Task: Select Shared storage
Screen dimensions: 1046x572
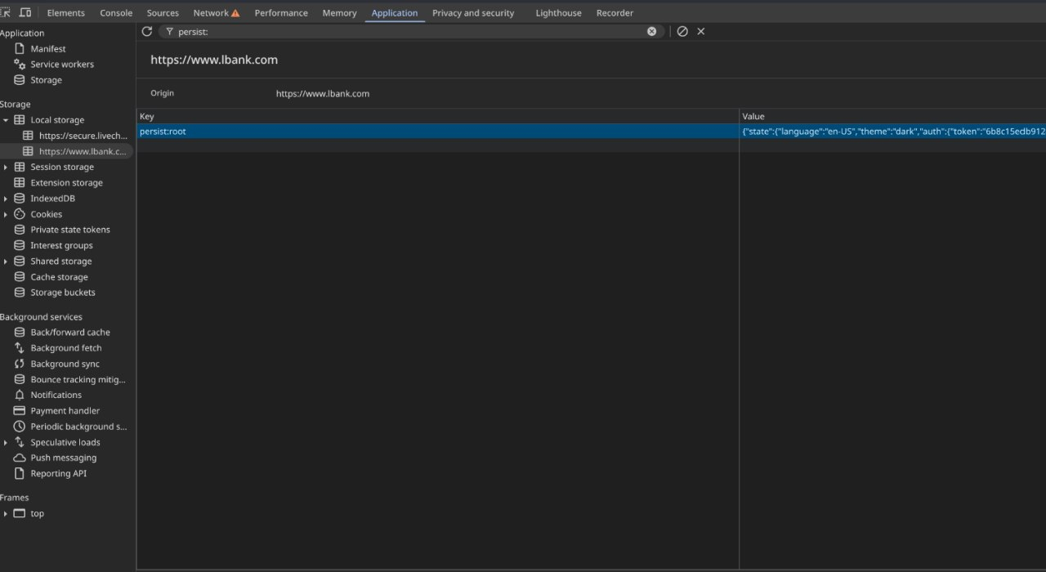Action: [61, 261]
